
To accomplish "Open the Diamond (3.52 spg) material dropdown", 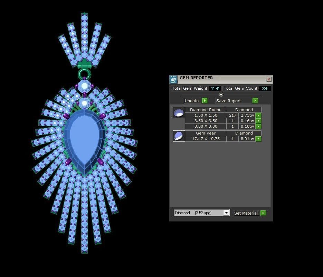I will (x=202, y=213).
